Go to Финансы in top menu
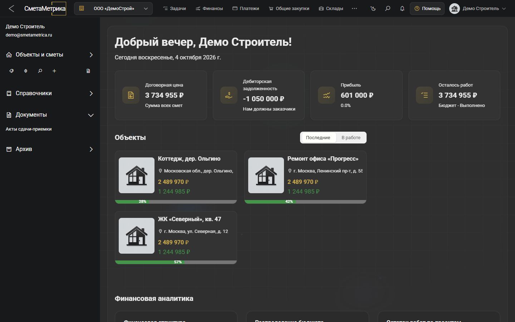The height and width of the screenshot is (322, 515). click(209, 9)
